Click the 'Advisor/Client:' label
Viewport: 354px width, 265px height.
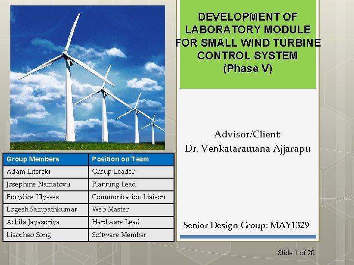247,134
